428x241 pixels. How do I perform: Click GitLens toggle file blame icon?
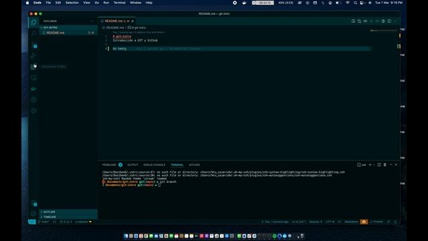[x=365, y=21]
